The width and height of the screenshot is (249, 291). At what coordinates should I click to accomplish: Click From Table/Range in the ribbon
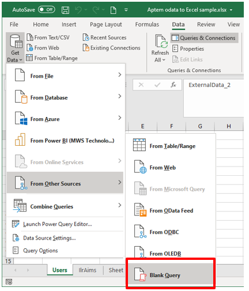pyautogui.click(x=52, y=58)
